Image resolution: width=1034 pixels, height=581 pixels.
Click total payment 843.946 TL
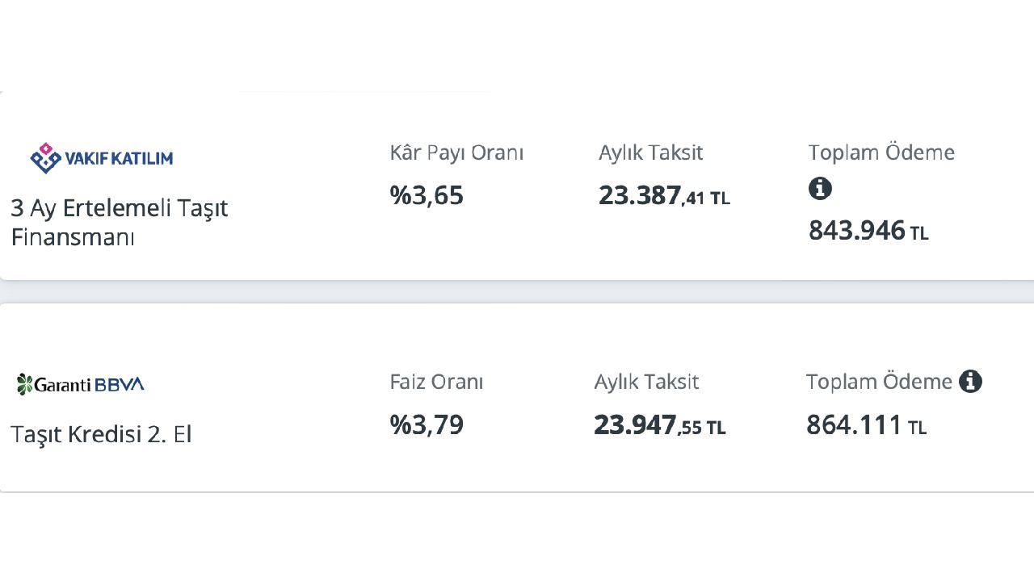tap(868, 231)
